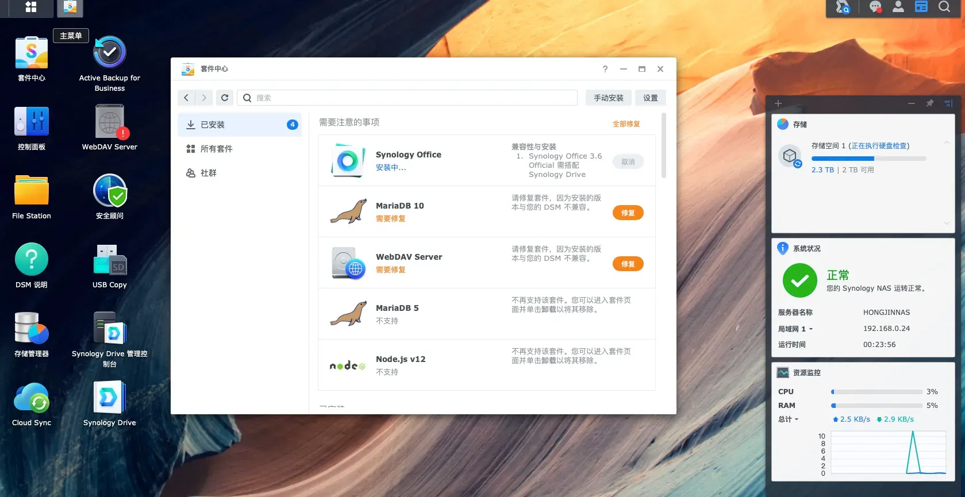Launch Active Backup for Business
This screenshot has width=965, height=497.
(110, 53)
